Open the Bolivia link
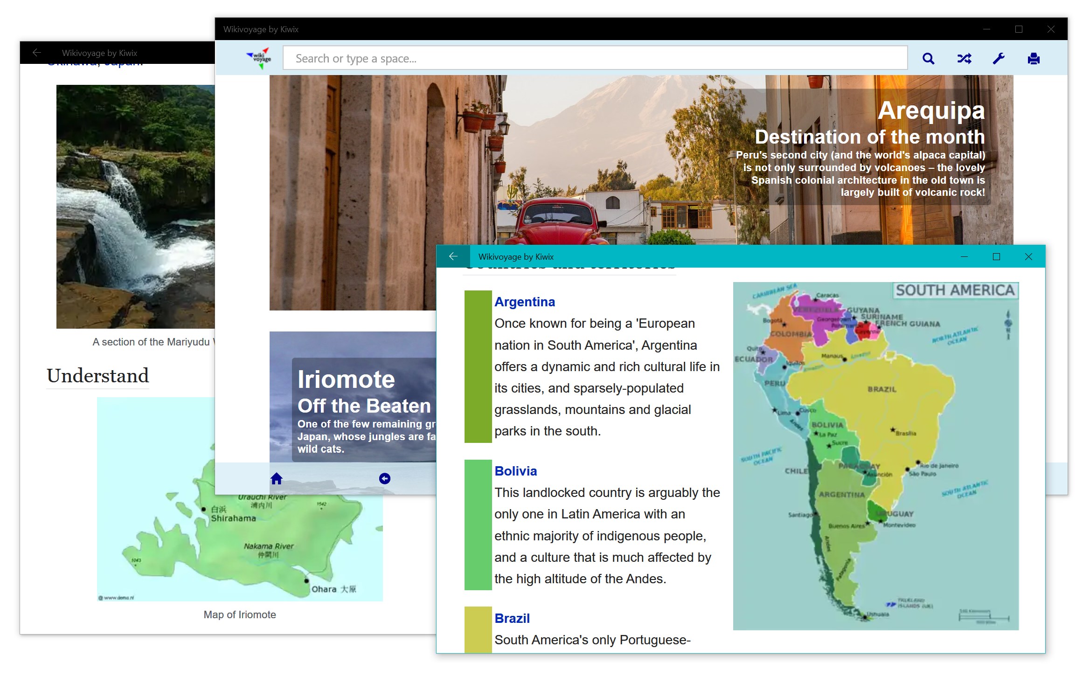 (515, 471)
